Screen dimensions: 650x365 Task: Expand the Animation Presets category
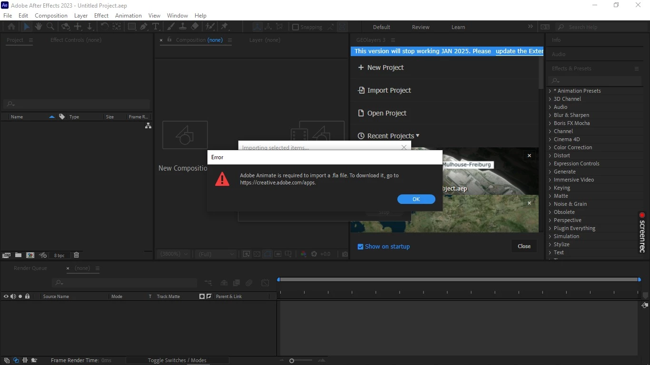550,91
